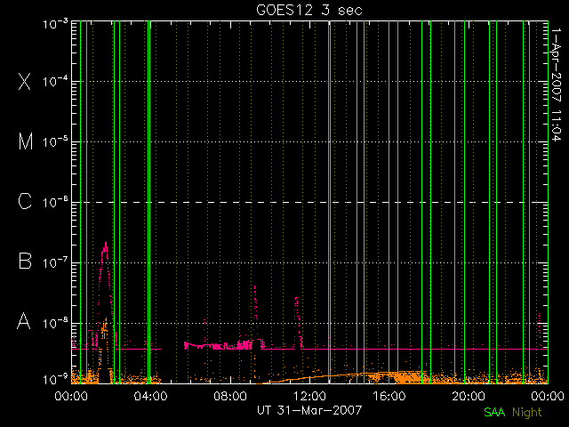Click the tallest pink flare peak near 02:00
569x427 pixels.
pyautogui.click(x=106, y=243)
